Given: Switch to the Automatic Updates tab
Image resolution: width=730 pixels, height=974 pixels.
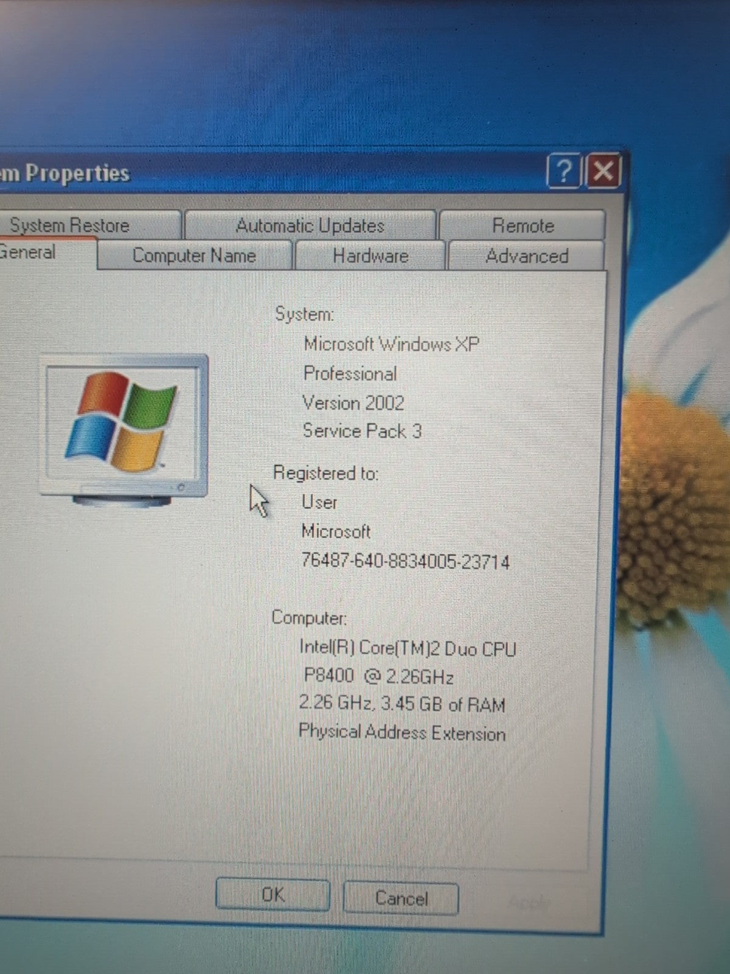Looking at the screenshot, I should [x=310, y=225].
